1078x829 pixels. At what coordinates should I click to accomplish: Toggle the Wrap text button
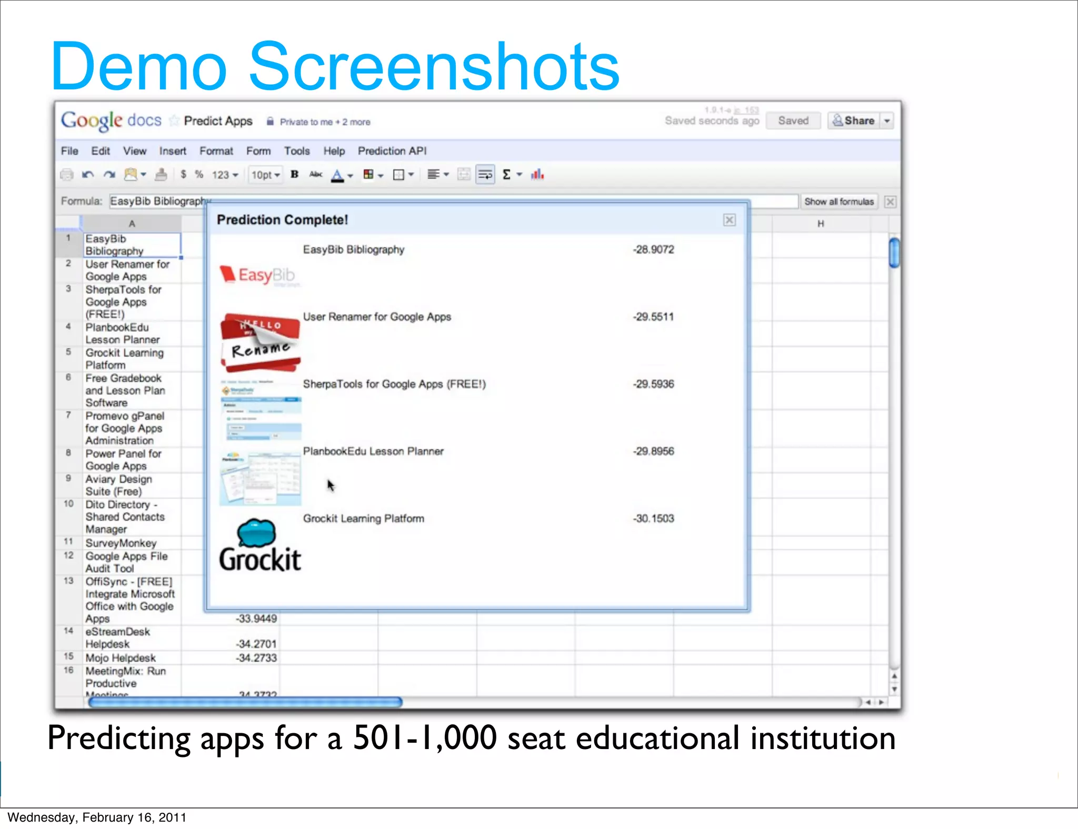coord(485,174)
